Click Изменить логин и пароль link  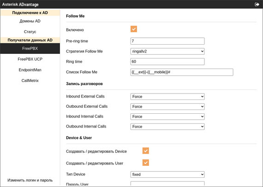[x=30, y=180]
